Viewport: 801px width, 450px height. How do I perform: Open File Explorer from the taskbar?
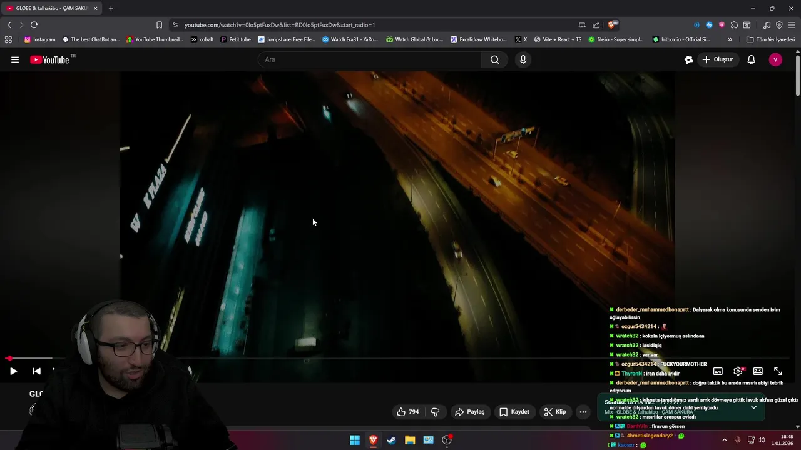410,440
